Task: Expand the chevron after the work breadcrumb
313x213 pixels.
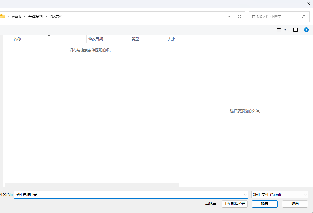Action: 24,17
